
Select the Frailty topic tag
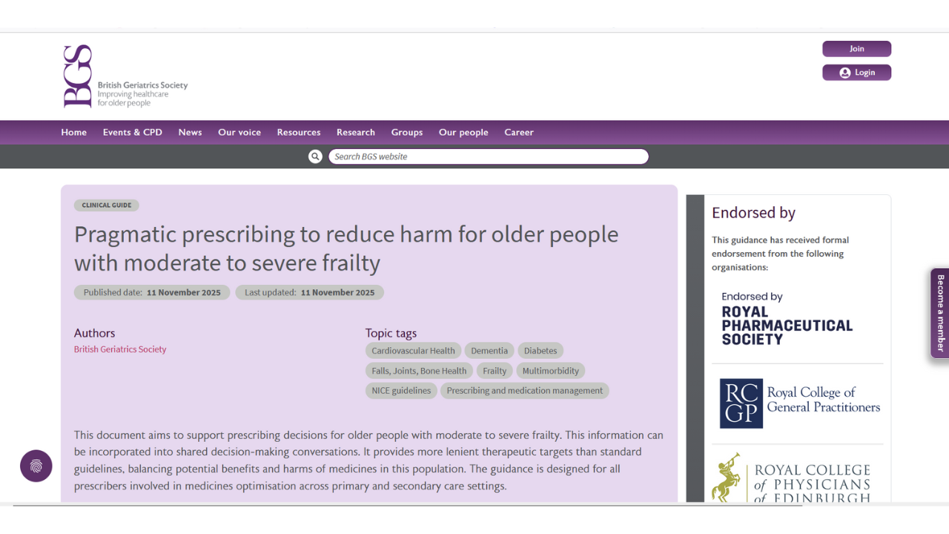[x=494, y=370]
